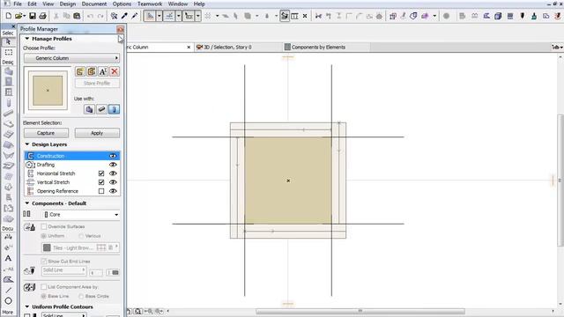Select the Window tool in the toolbox
The width and height of the screenshot is (564, 317).
click(8, 92)
